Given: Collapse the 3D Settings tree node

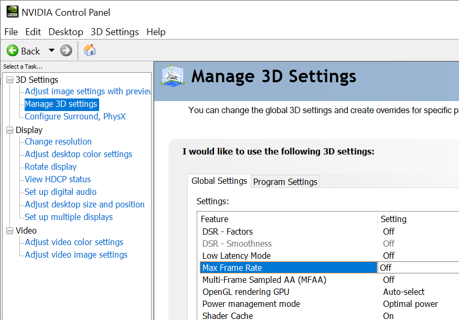Looking at the screenshot, I should [x=10, y=80].
